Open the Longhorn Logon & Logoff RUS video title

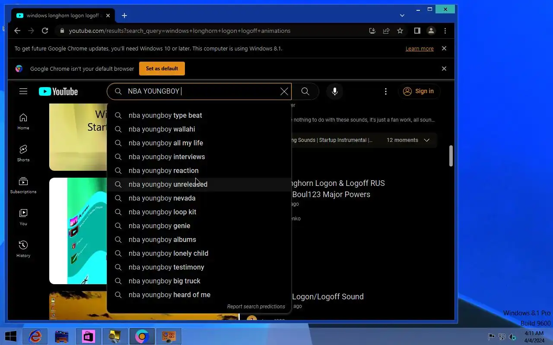pos(338,189)
